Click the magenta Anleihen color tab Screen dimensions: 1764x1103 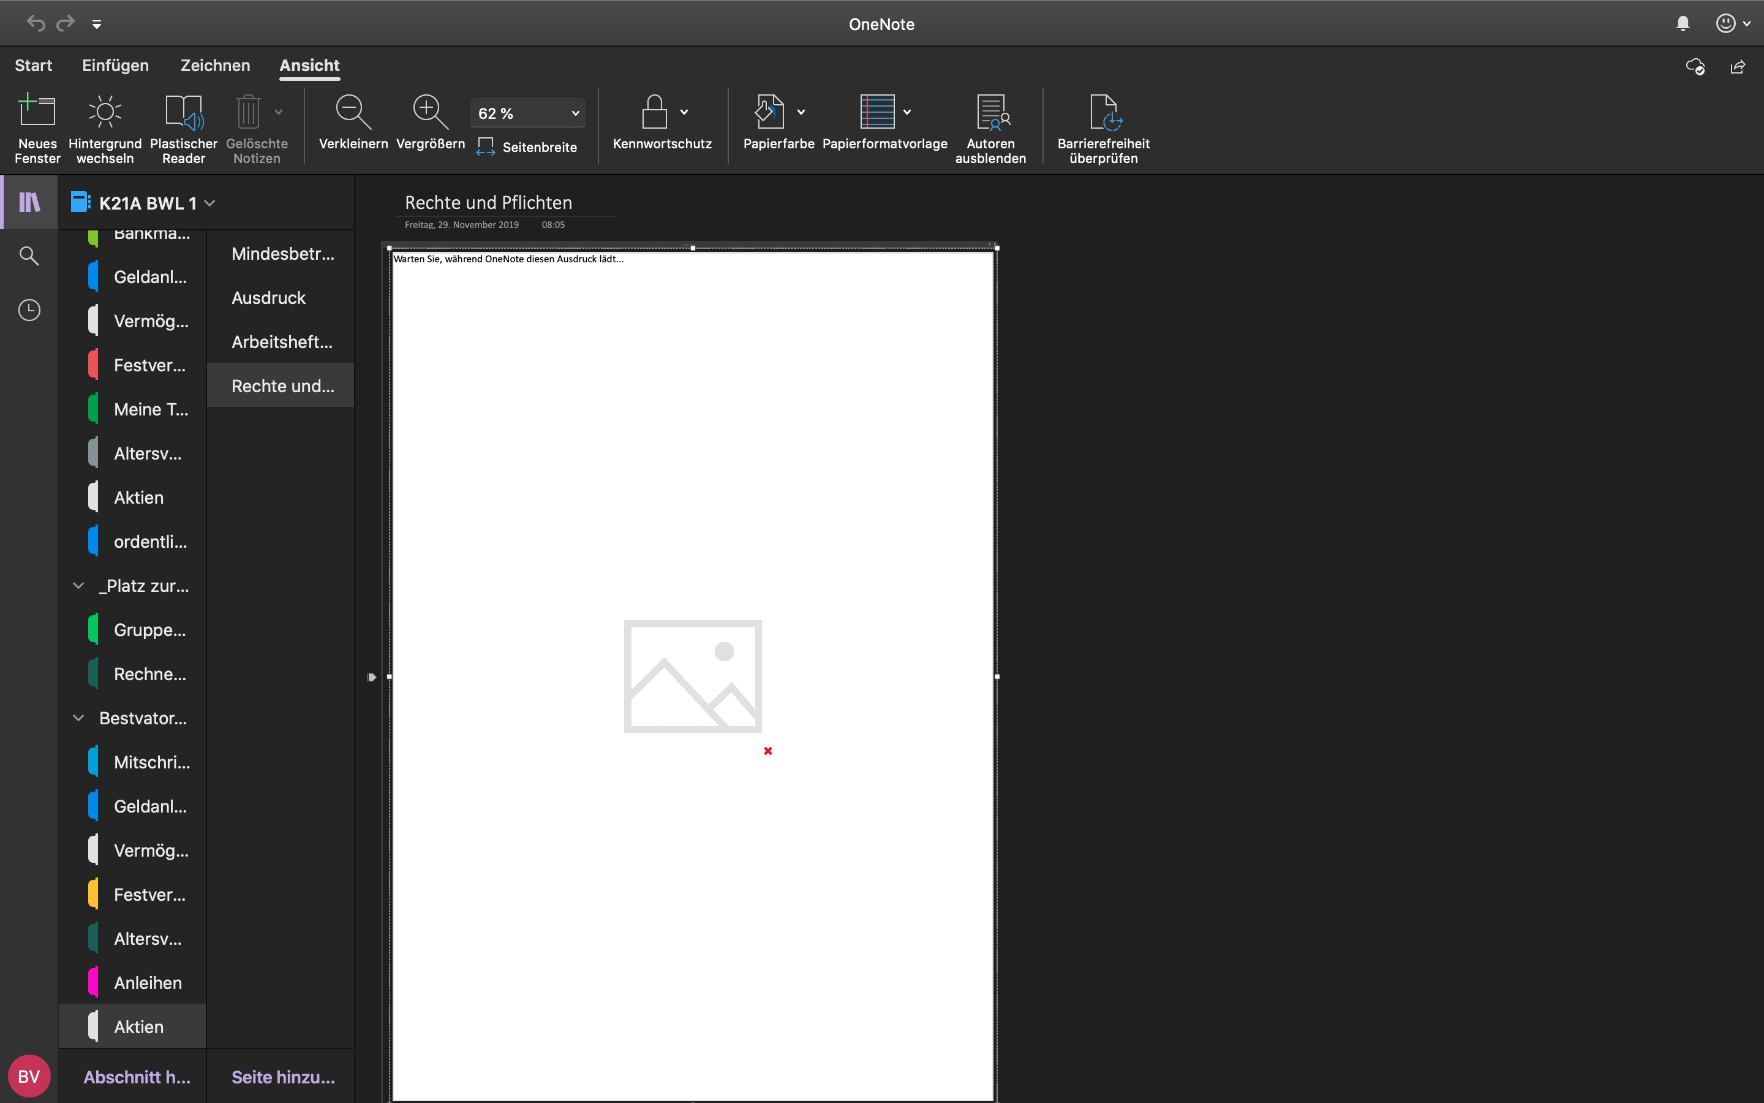click(x=93, y=983)
